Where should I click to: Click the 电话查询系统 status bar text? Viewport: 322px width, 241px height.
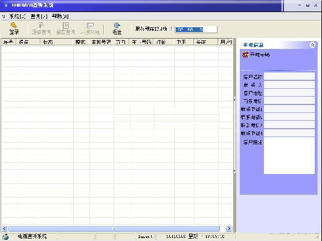coord(32,237)
